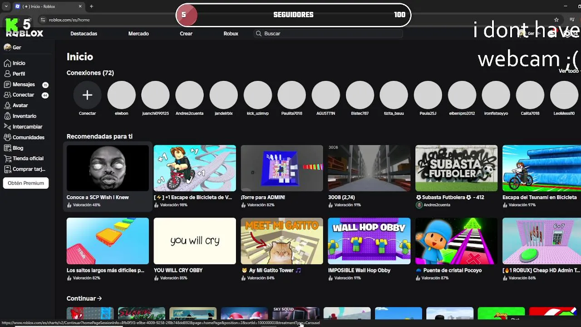
Task: Open the Mercado navigation tab
Action: tap(138, 34)
